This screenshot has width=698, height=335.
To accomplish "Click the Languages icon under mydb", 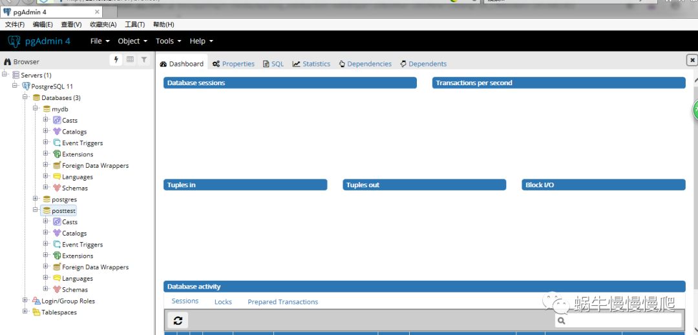I will 56,176.
